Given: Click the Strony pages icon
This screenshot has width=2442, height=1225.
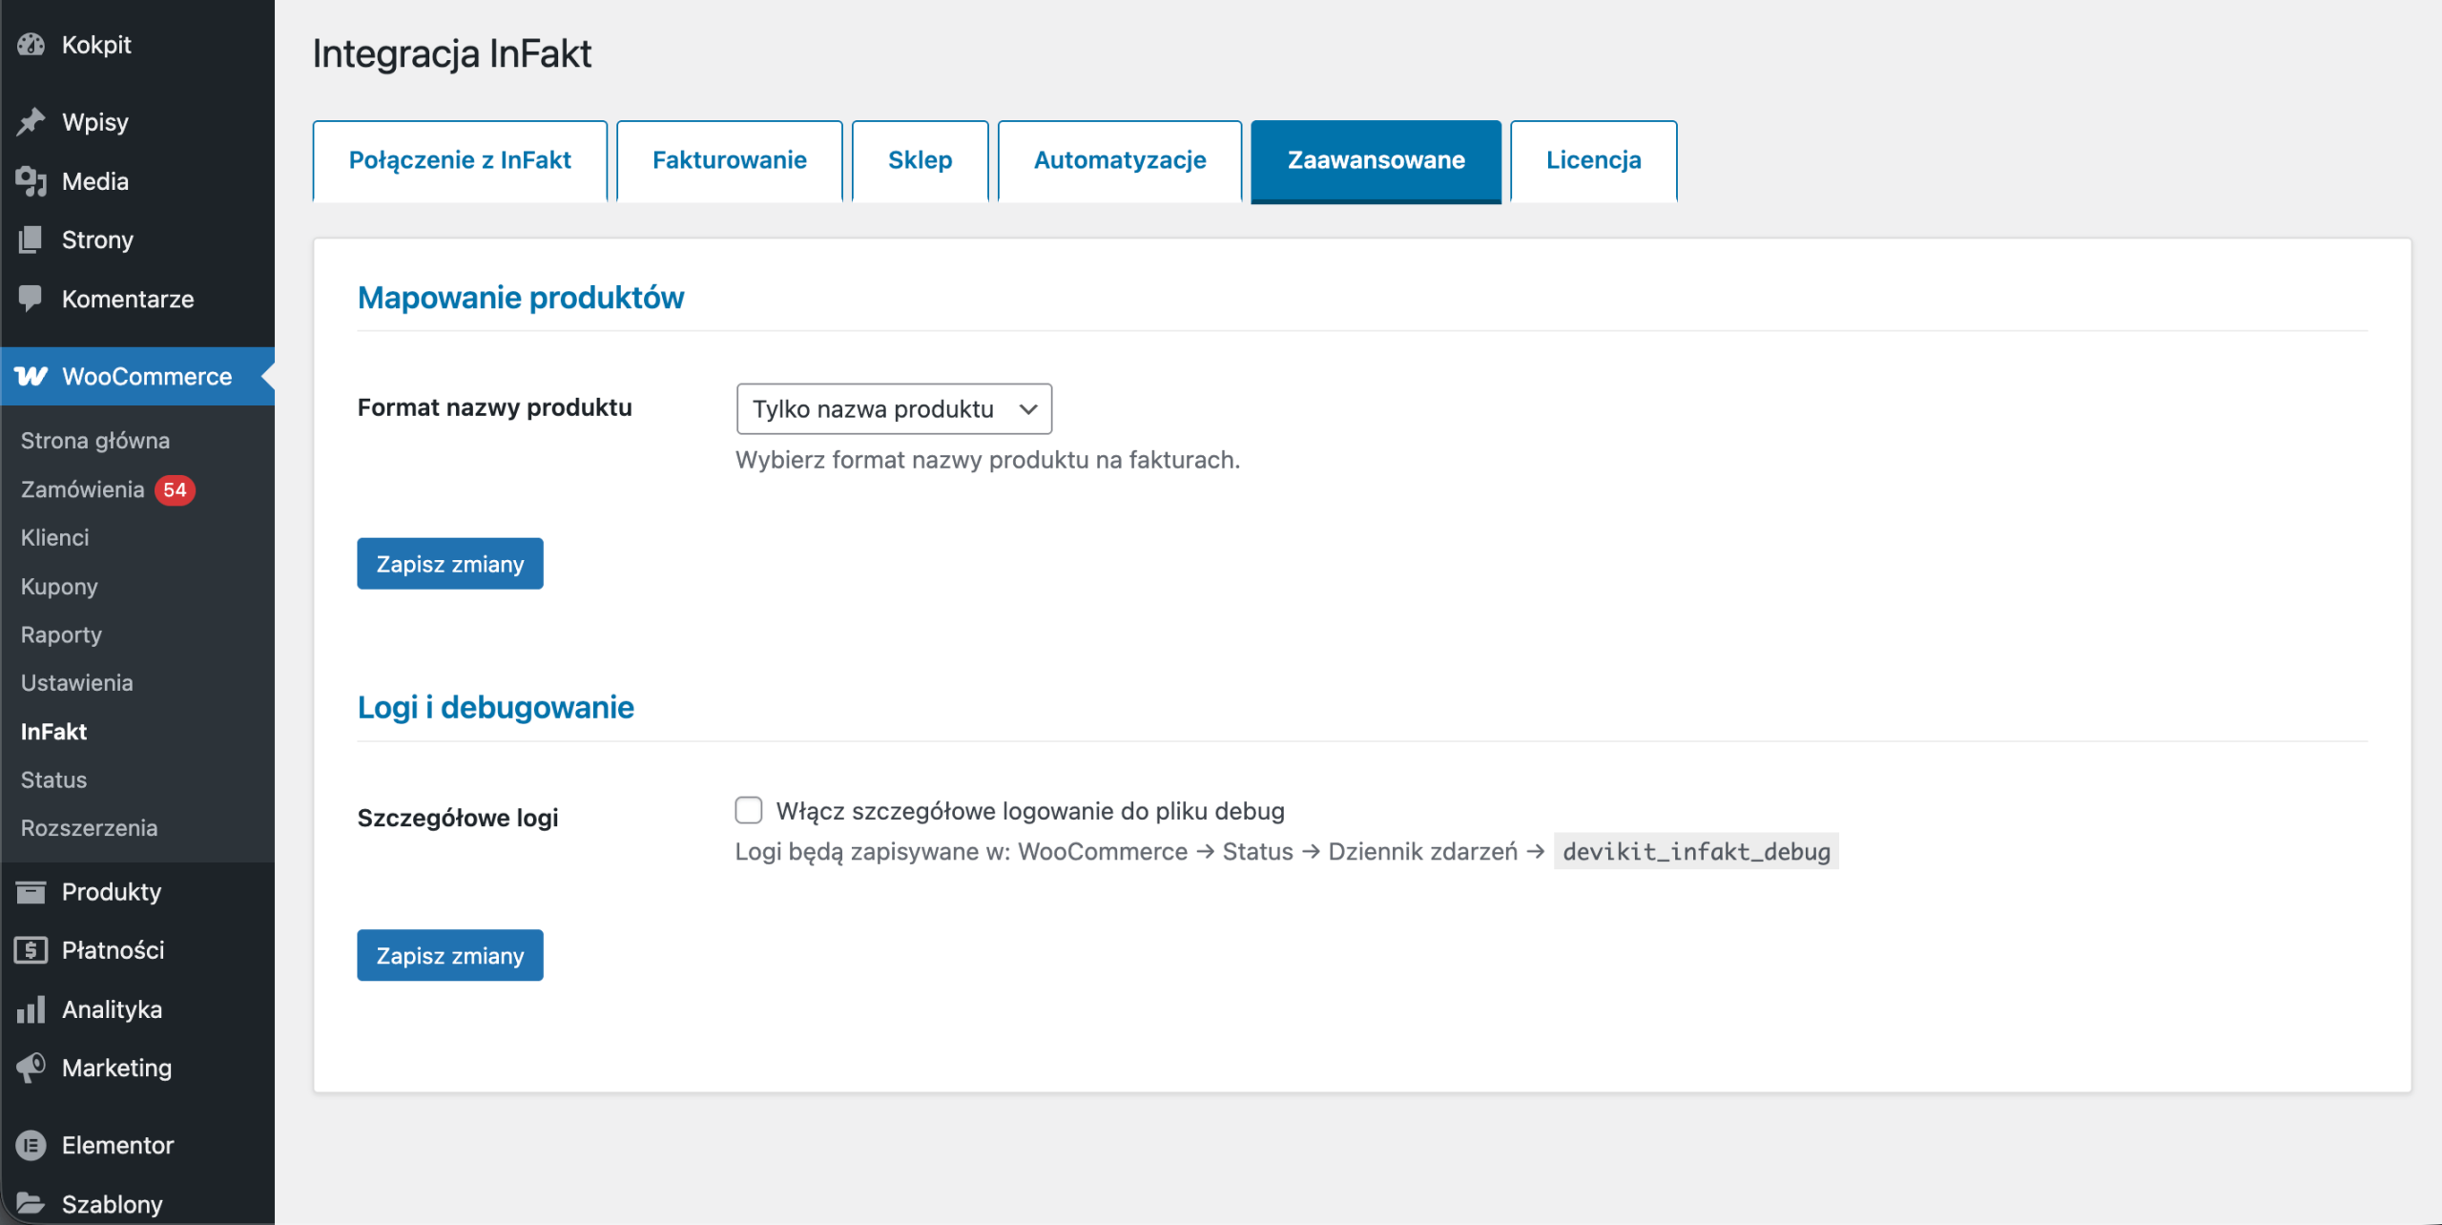Looking at the screenshot, I should [31, 239].
